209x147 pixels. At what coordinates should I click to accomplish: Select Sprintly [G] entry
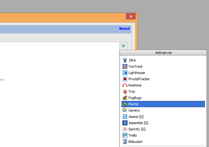(163, 129)
